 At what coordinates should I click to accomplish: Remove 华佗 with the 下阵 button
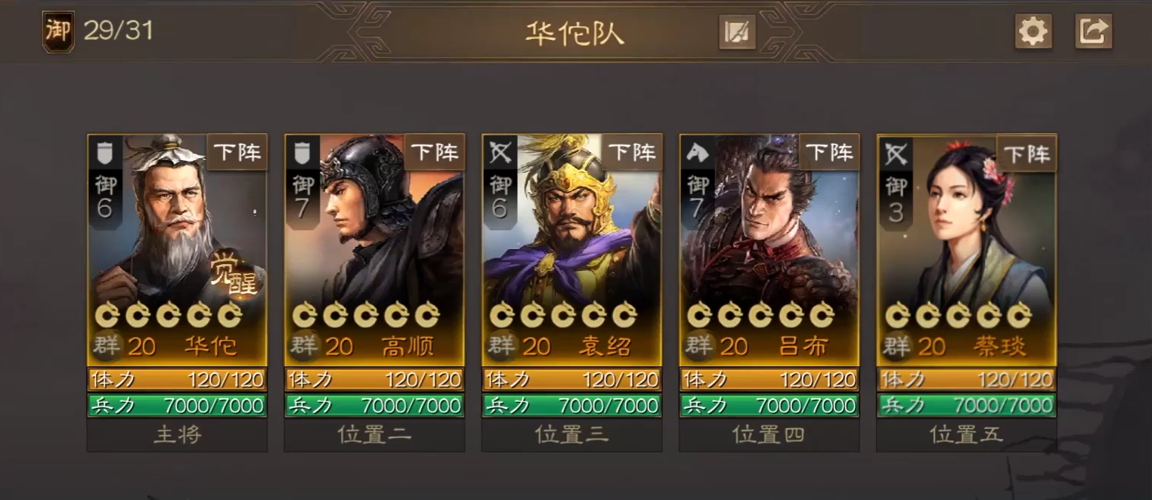tap(237, 152)
